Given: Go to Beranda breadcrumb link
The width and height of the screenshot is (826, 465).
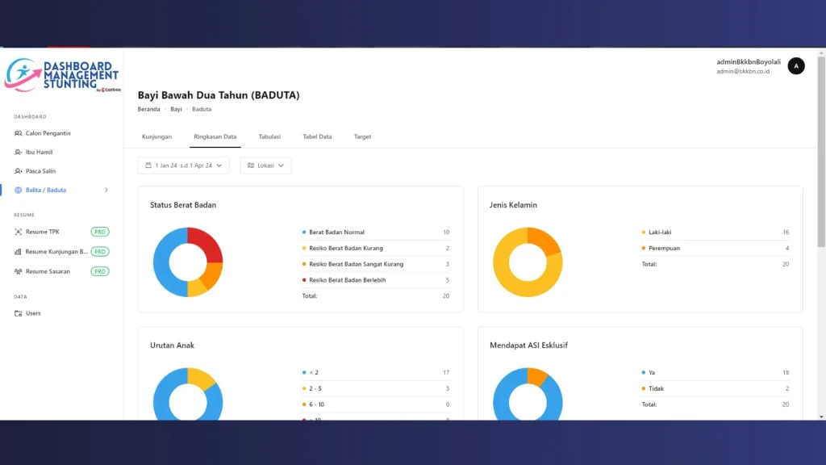Looking at the screenshot, I should pyautogui.click(x=148, y=109).
